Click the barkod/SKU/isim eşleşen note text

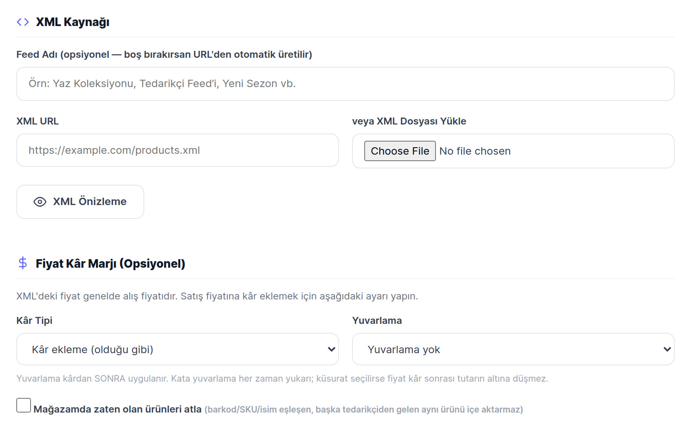[364, 410]
